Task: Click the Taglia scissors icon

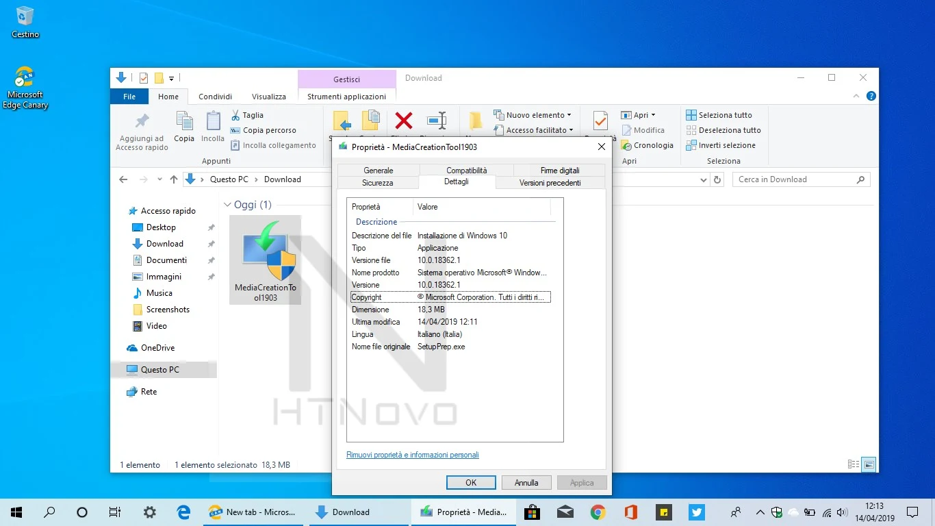Action: (x=235, y=115)
